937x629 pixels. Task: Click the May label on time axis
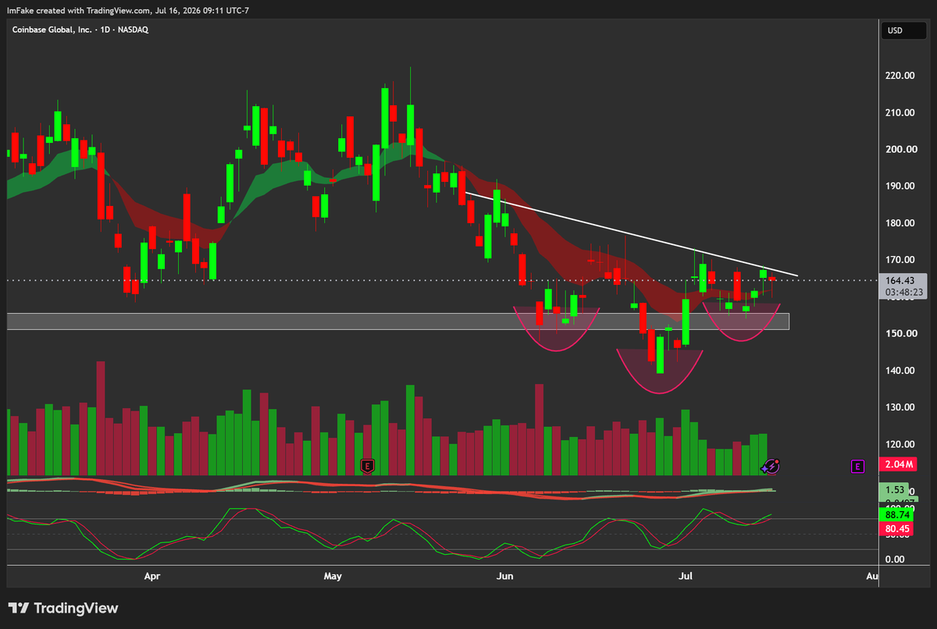[333, 577]
